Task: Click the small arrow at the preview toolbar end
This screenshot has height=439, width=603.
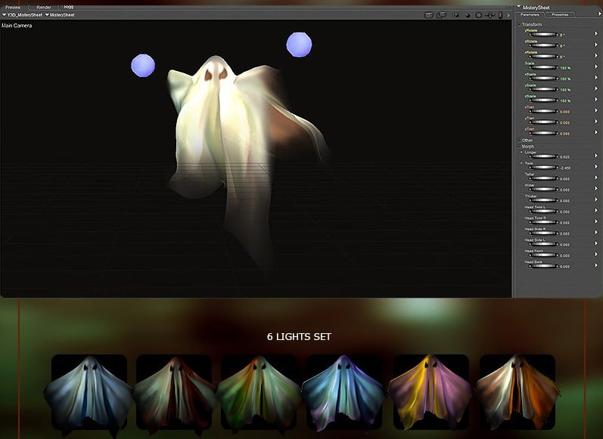Action: [x=508, y=15]
